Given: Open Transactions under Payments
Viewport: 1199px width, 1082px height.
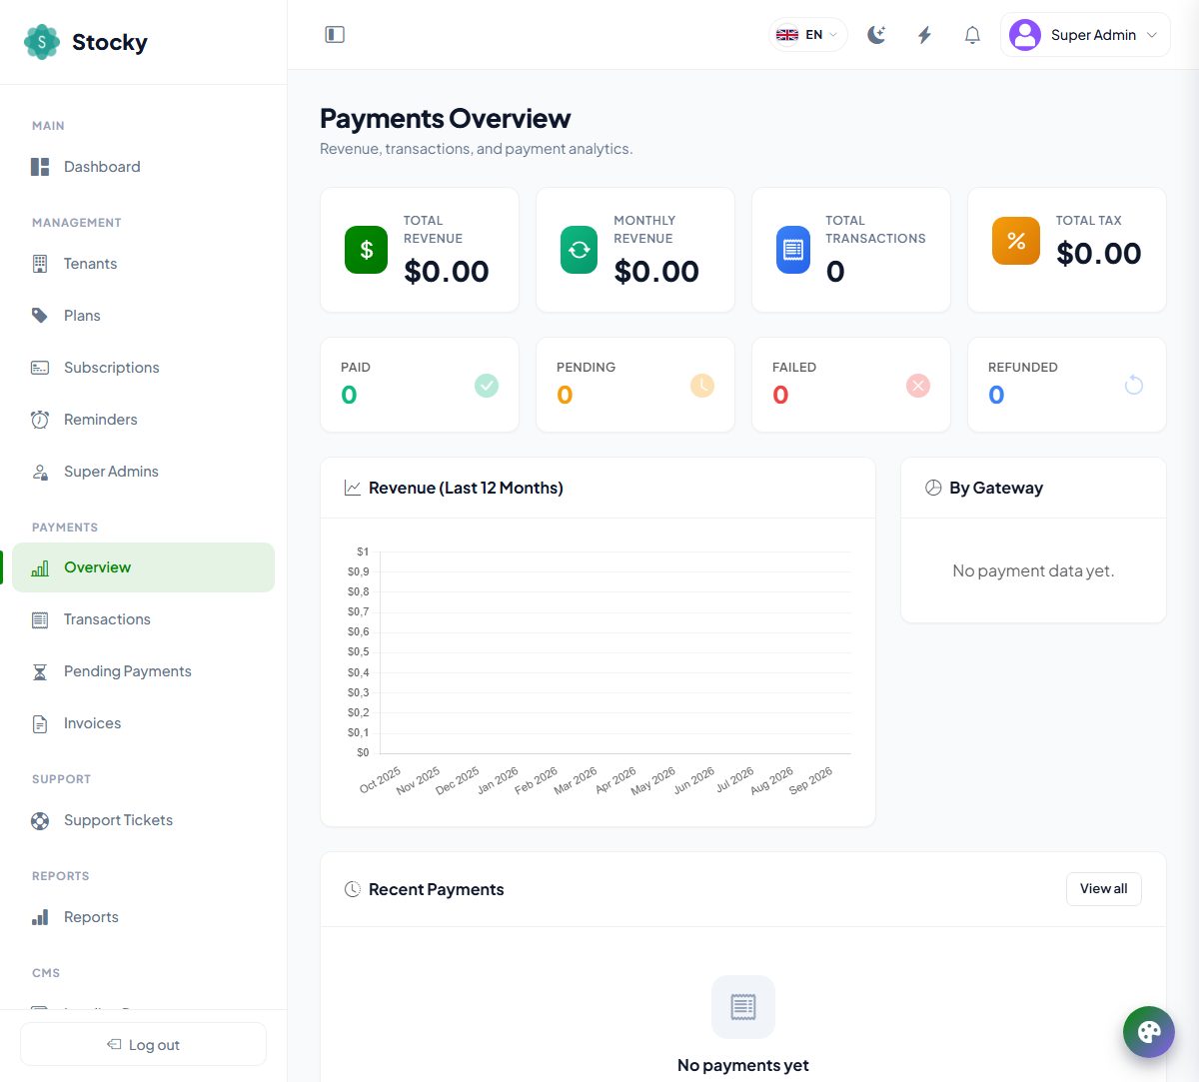Looking at the screenshot, I should pos(143,619).
